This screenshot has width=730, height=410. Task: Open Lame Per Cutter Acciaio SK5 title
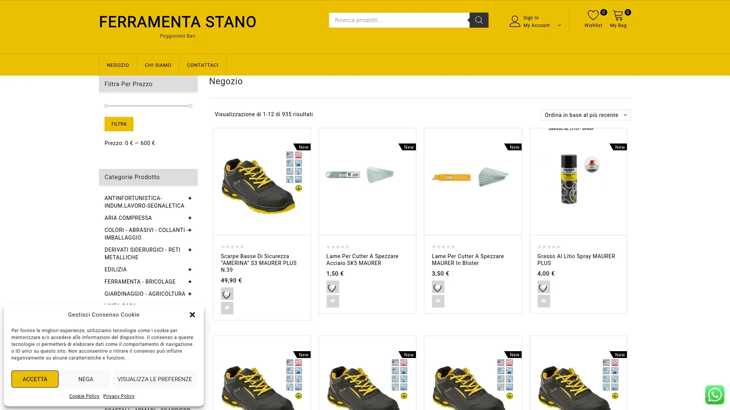point(362,260)
